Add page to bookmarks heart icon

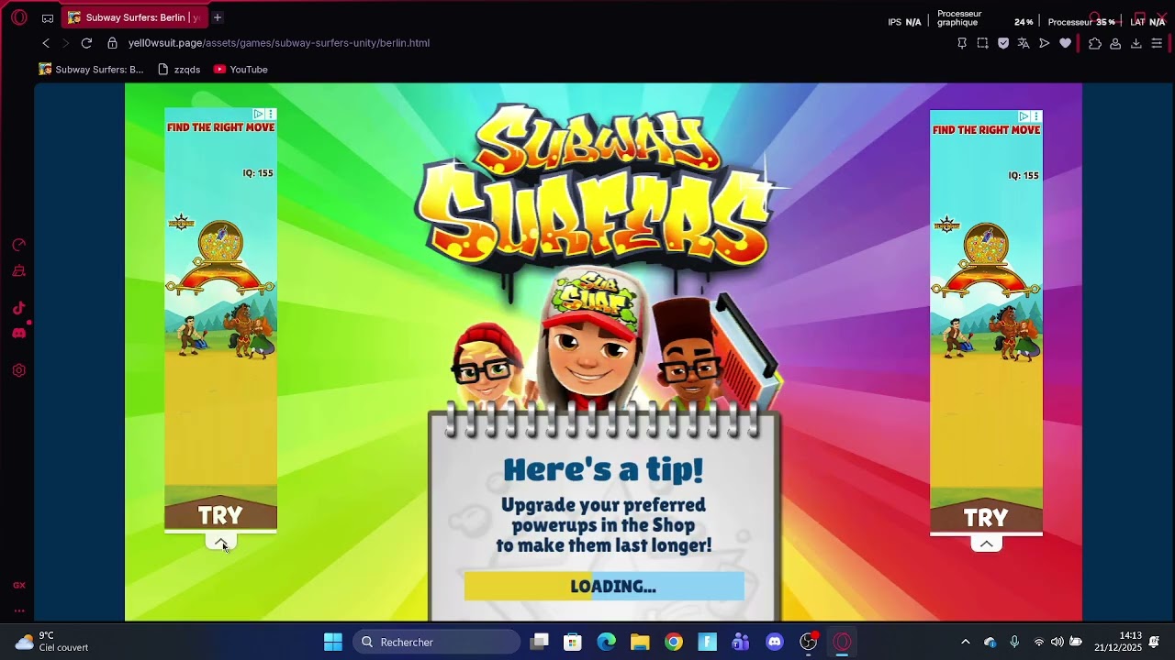1065,43
